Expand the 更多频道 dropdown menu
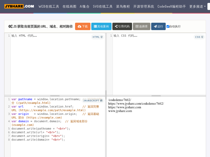The height and width of the screenshot is (157, 210). [x=197, y=6]
